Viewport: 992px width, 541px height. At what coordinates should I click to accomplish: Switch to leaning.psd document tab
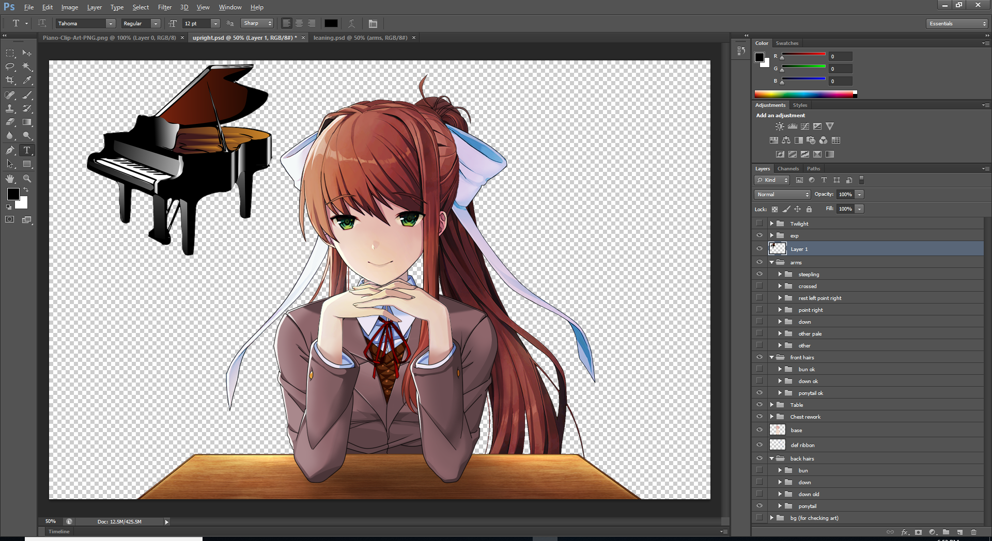[360, 38]
